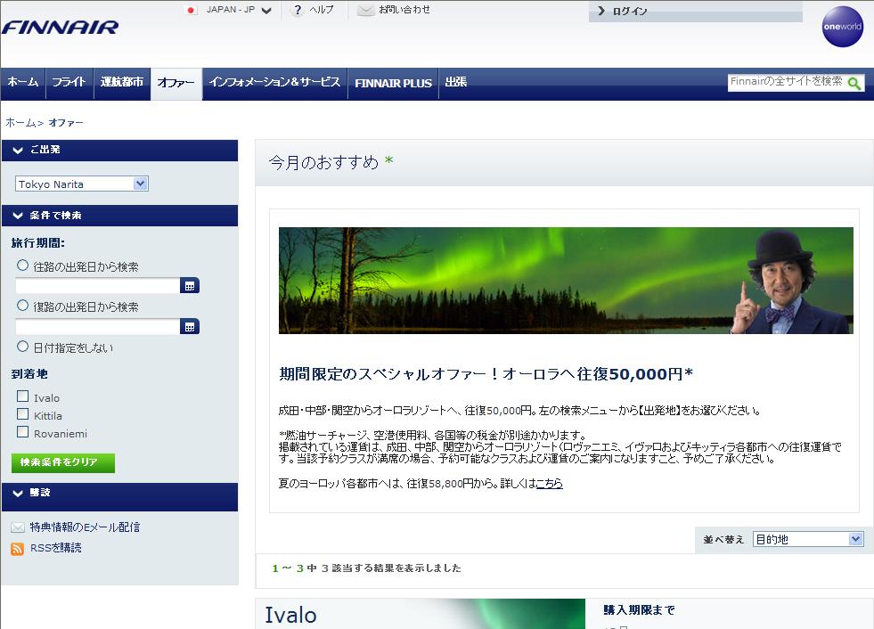874x629 pixels.
Task: Open the 出張 navigation tab
Action: (456, 82)
